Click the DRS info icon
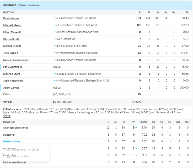Screen dimensions: 193x168 [4, 116]
